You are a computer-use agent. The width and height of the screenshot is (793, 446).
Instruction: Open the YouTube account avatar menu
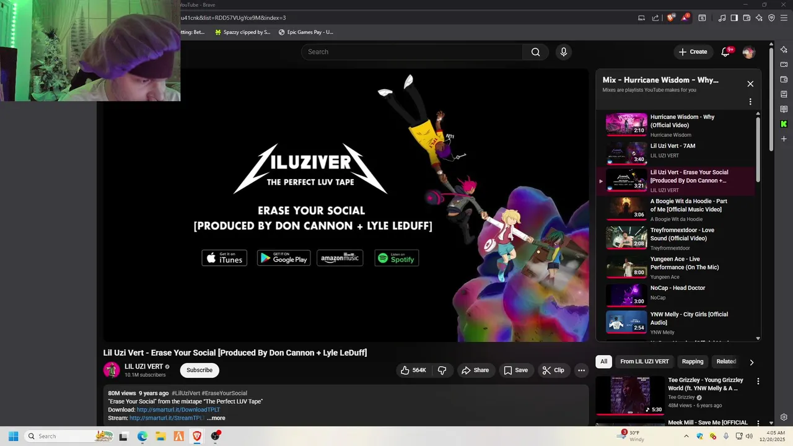[x=749, y=52]
